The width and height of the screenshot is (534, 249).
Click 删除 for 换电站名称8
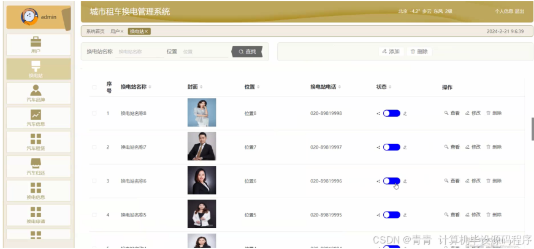click(x=494, y=113)
